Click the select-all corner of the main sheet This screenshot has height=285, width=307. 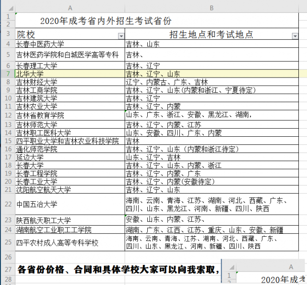[x=7, y=8]
